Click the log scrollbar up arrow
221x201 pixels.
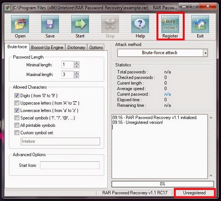tap(211, 118)
